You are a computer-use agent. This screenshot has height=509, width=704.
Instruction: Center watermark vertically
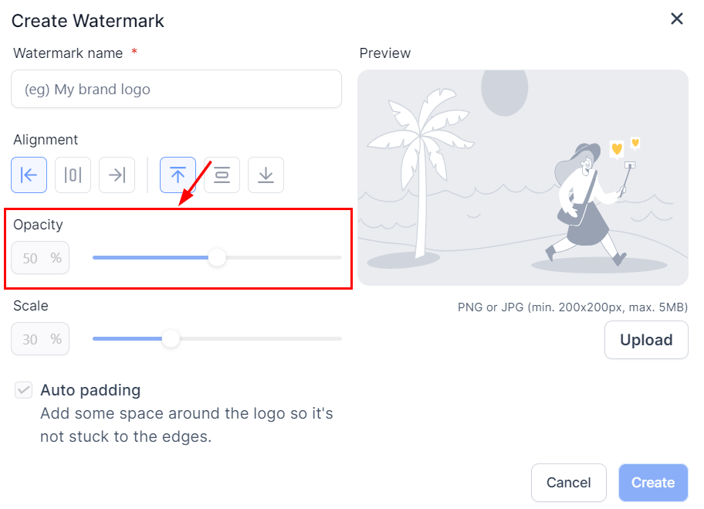point(222,175)
